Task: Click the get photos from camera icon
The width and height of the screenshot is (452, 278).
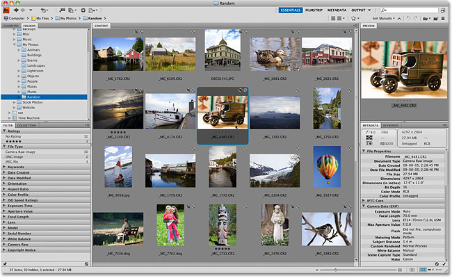Action: [x=63, y=10]
